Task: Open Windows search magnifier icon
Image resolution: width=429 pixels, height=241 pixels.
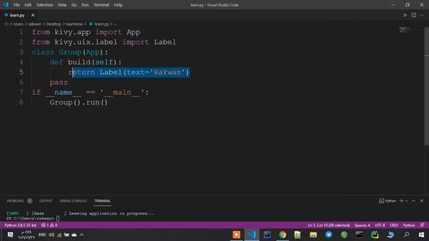Action: (x=407, y=235)
